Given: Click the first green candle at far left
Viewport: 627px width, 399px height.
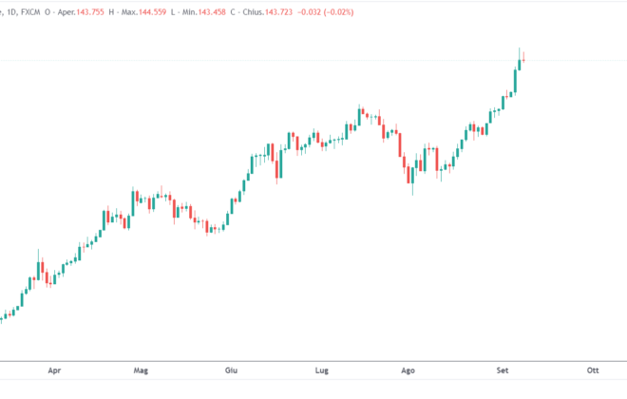Looking at the screenshot, I should coord(1,317).
